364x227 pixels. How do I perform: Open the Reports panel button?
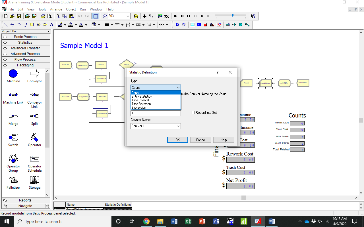tap(26, 200)
